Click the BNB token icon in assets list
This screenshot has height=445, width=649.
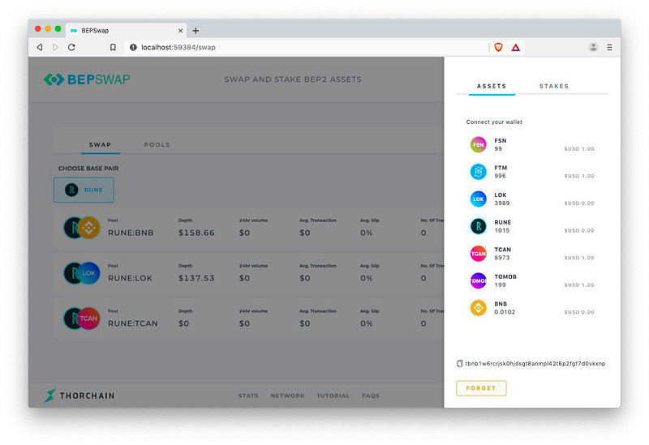478,308
